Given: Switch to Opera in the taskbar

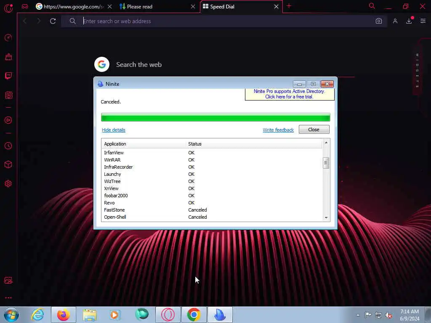Looking at the screenshot, I should pyautogui.click(x=168, y=315).
